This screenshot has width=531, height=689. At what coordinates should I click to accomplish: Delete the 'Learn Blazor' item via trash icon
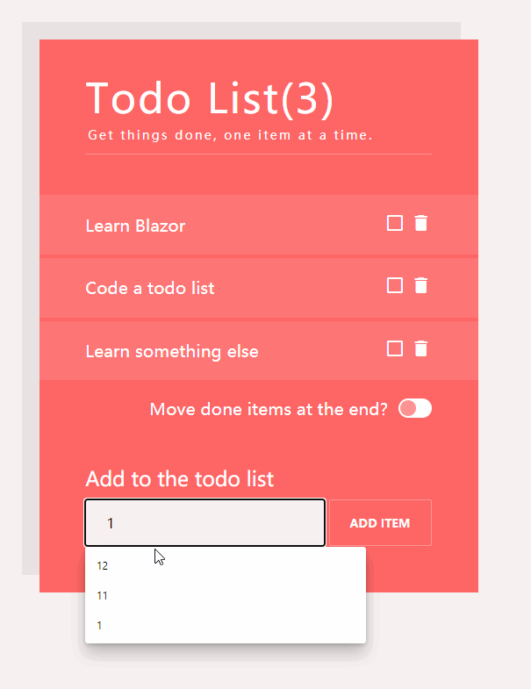click(x=421, y=223)
